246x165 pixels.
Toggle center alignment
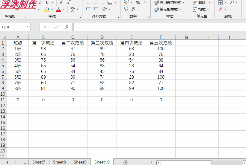click(x=95, y=2)
